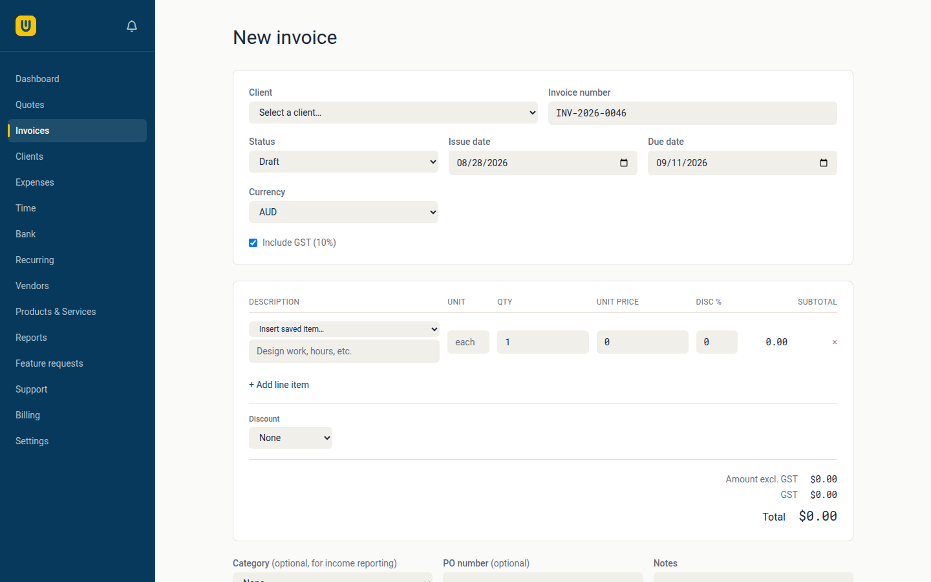The height and width of the screenshot is (582, 931).
Task: Open notifications bell icon
Action: [x=132, y=26]
